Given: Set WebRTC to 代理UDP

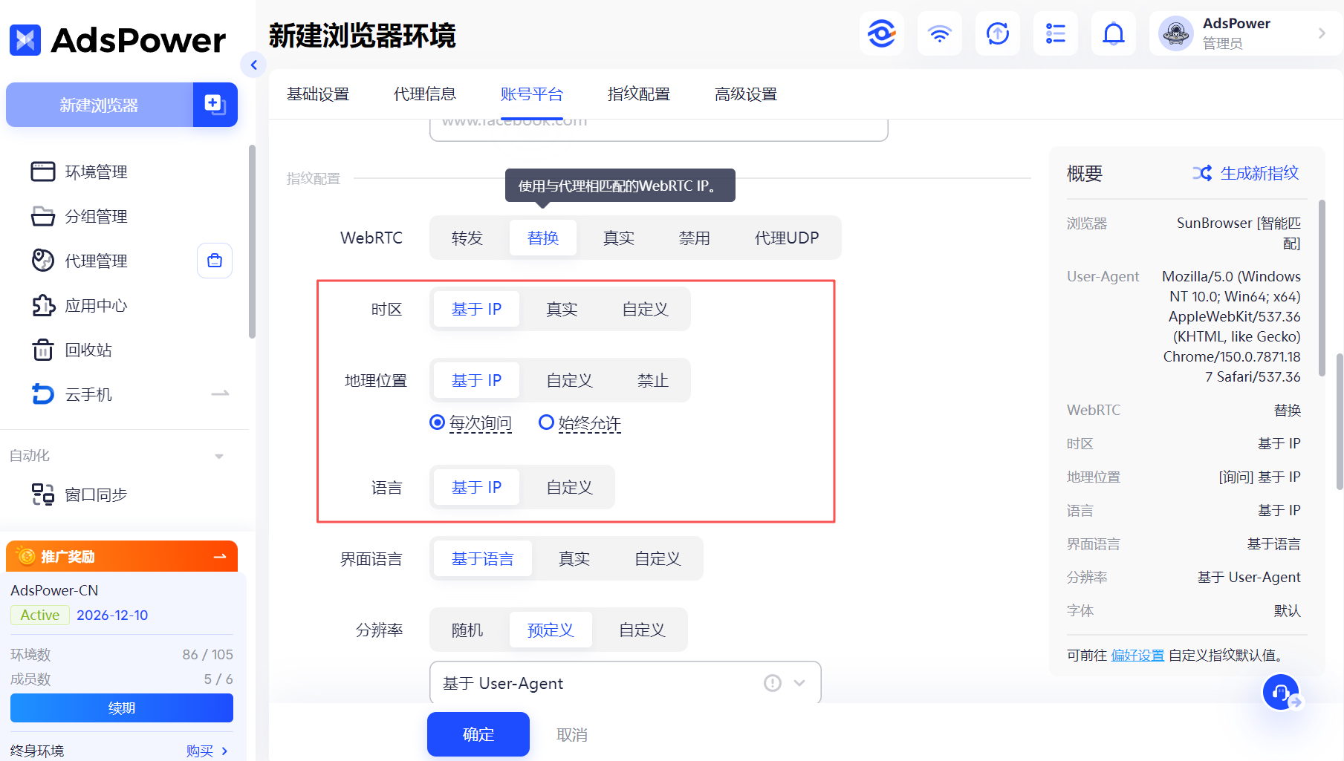Looking at the screenshot, I should click(787, 238).
